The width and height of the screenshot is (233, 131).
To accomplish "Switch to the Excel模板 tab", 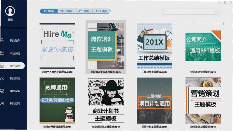I will point(102,11).
